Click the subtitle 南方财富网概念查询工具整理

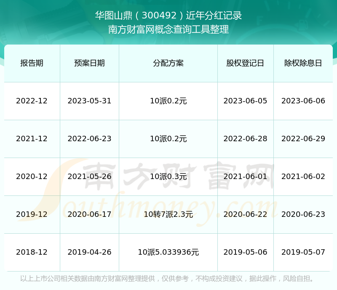(x=168, y=29)
